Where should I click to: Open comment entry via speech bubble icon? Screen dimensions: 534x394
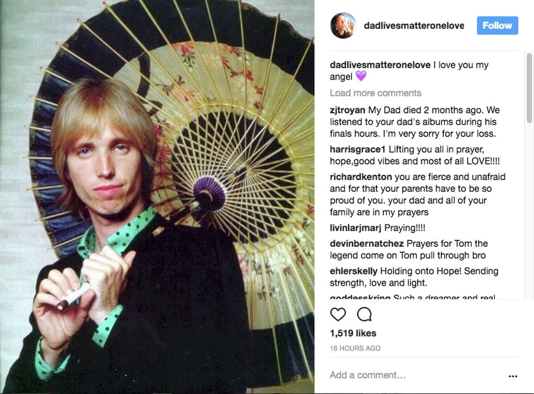[x=364, y=314]
